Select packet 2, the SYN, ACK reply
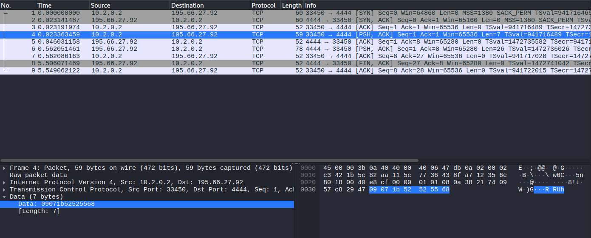Image resolution: width=591 pixels, height=238 pixels. click(170, 20)
